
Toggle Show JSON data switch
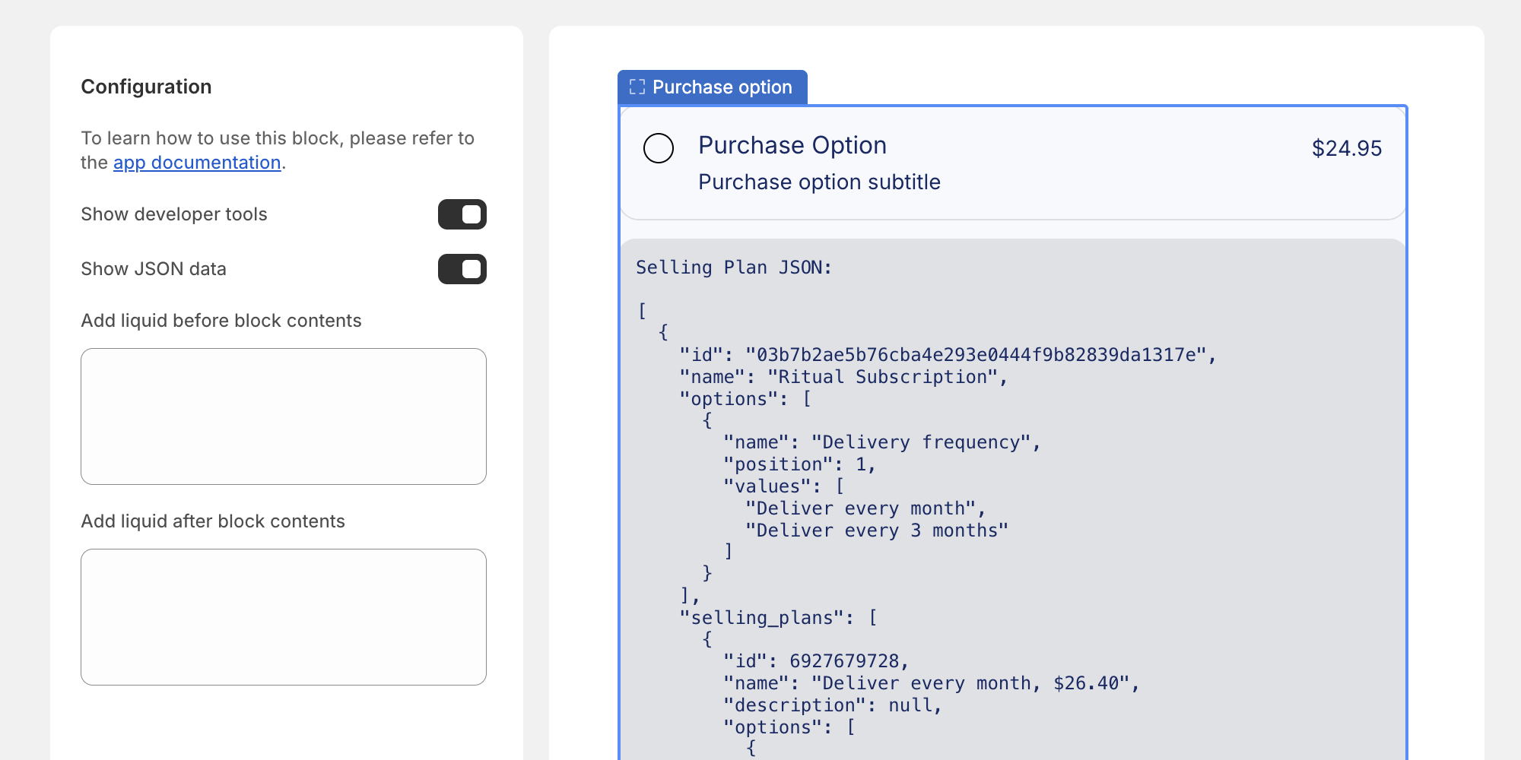[462, 269]
